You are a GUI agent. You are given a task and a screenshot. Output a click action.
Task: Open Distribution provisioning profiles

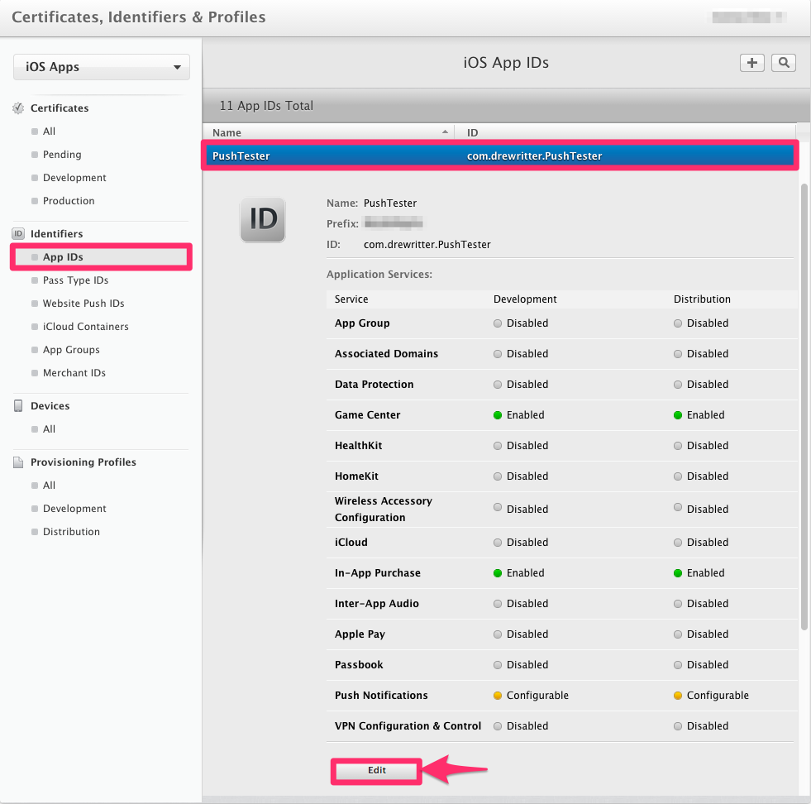(71, 532)
